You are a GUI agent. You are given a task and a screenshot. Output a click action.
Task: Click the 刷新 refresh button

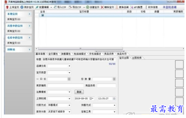[x=79, y=92]
